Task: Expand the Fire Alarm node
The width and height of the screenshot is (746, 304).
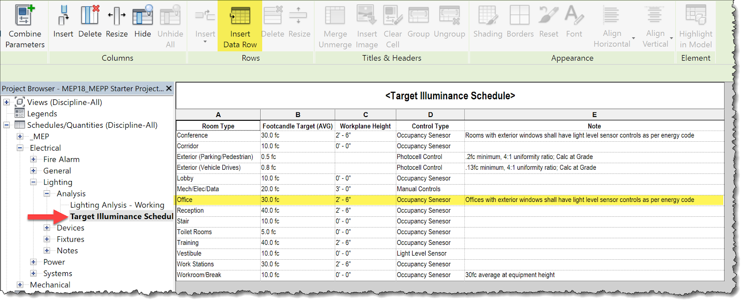Action: 34,159
